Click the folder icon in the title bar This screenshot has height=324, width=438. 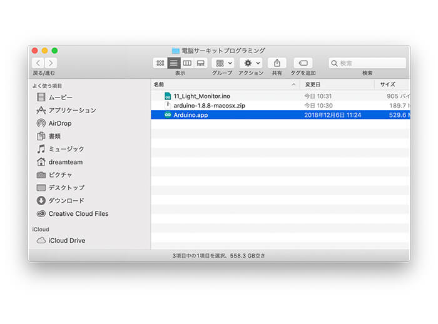pos(175,51)
